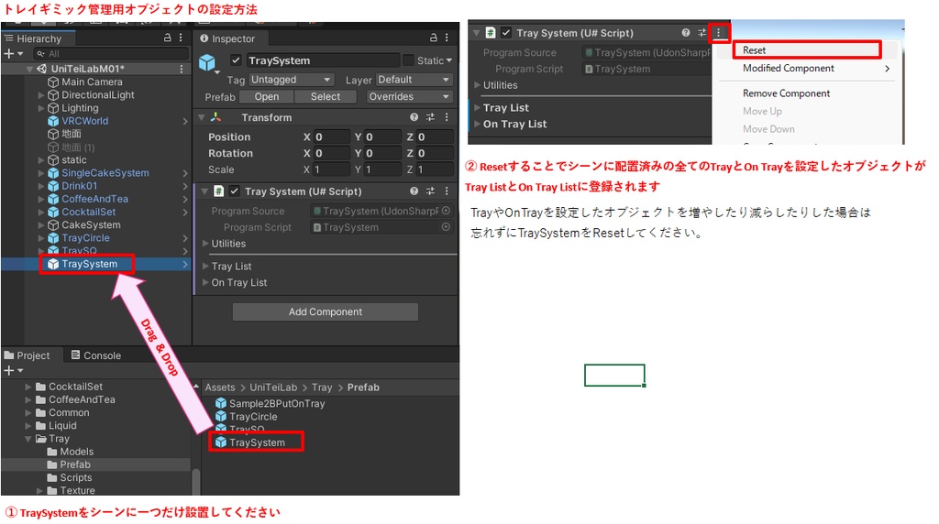The image size is (939, 524).
Task: Expand Utilities foldout in Inspector
Action: (x=206, y=244)
